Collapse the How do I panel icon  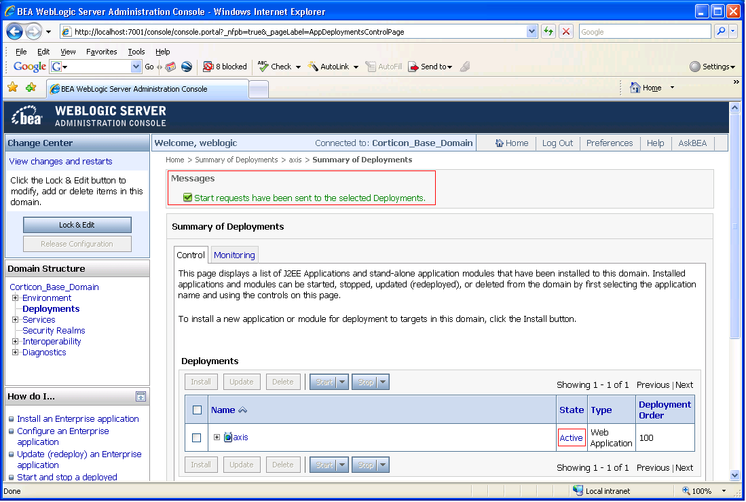141,396
